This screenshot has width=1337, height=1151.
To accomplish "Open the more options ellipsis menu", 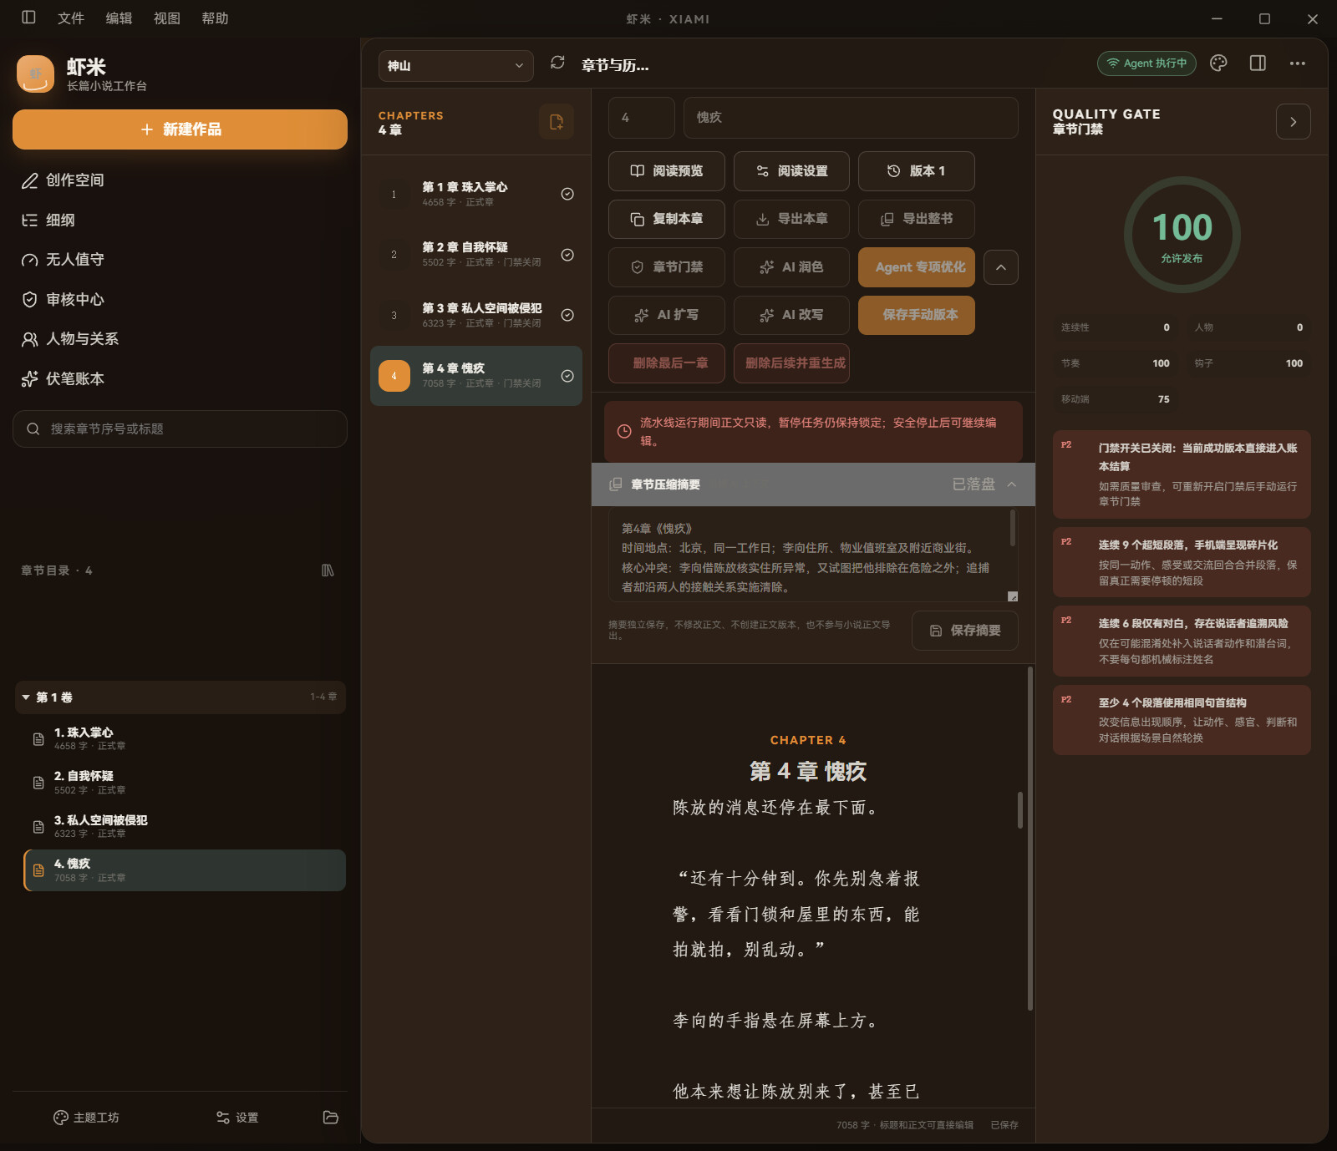I will (x=1297, y=63).
